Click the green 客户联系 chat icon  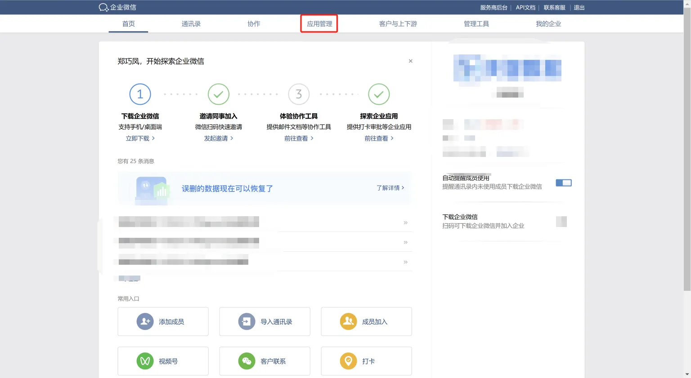247,361
